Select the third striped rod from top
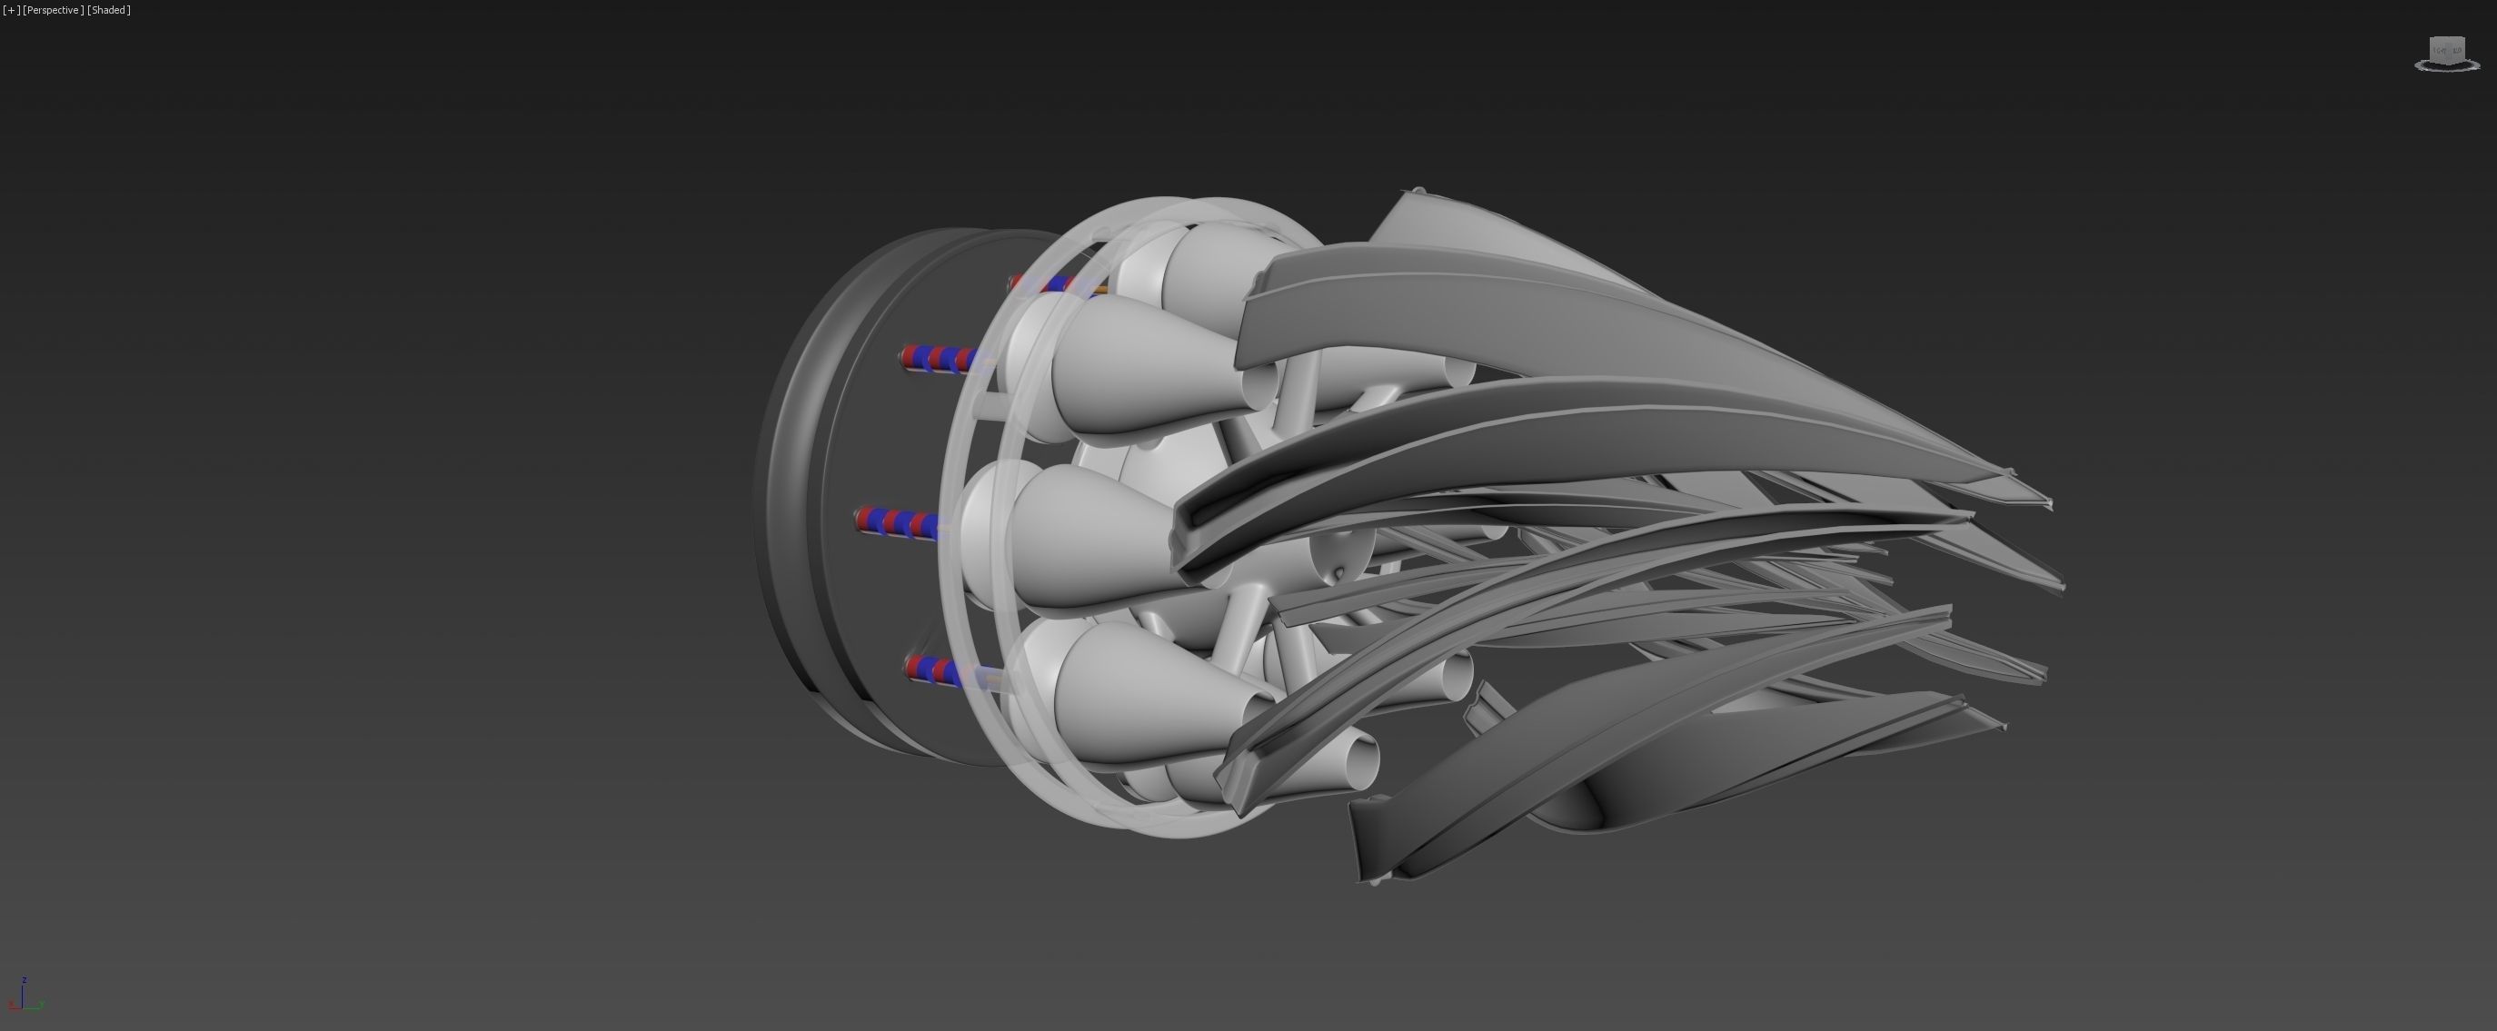 897,522
